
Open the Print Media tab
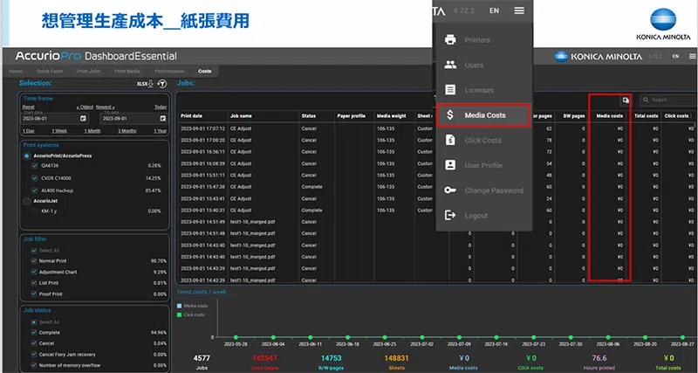(127, 72)
